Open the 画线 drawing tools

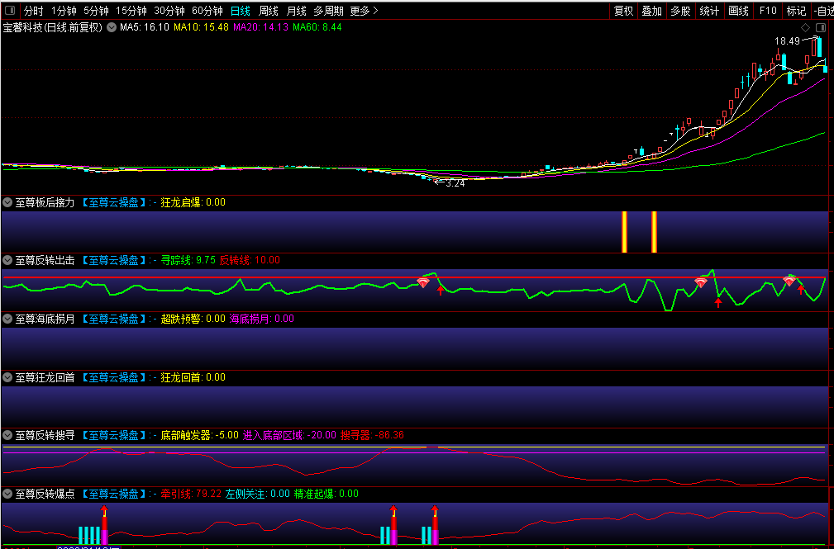738,11
